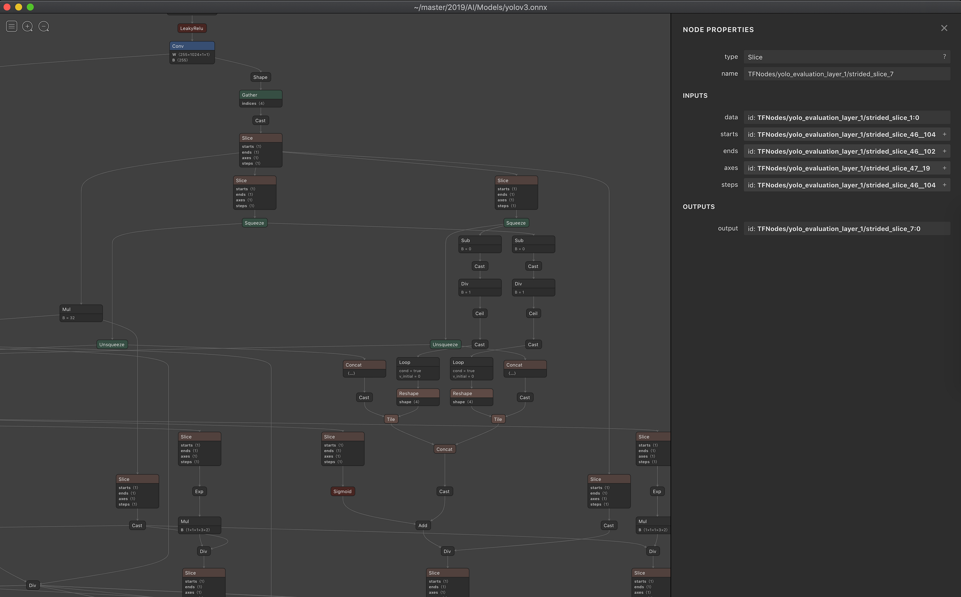The width and height of the screenshot is (961, 597).
Task: Select the Conv node with 255×1024×1×1 weights
Action: (192, 52)
